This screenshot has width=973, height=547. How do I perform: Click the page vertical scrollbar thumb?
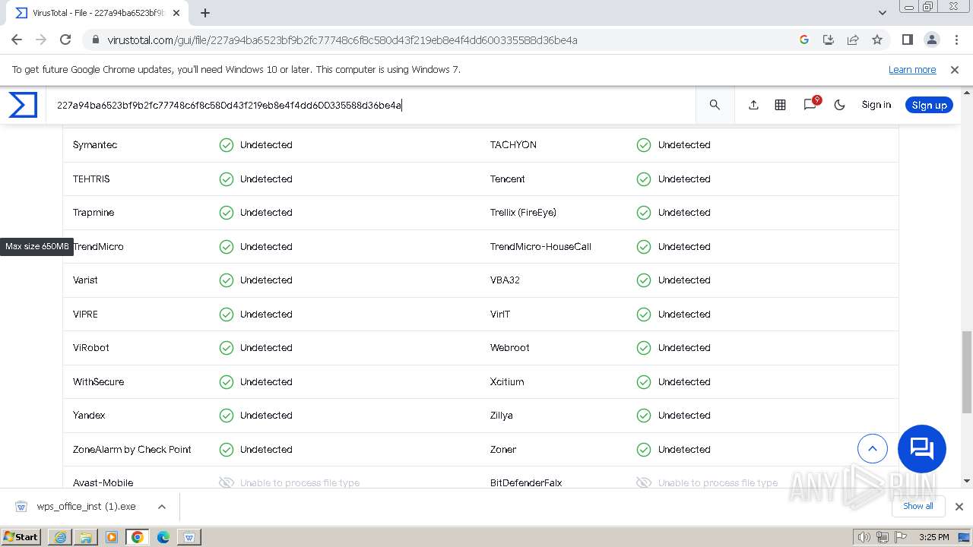tap(967, 372)
